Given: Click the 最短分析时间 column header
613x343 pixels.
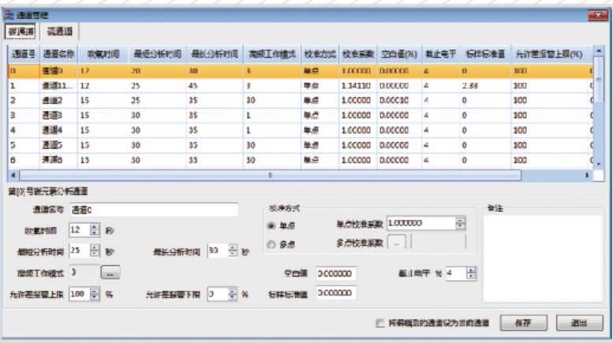Looking at the screenshot, I should coord(157,54).
